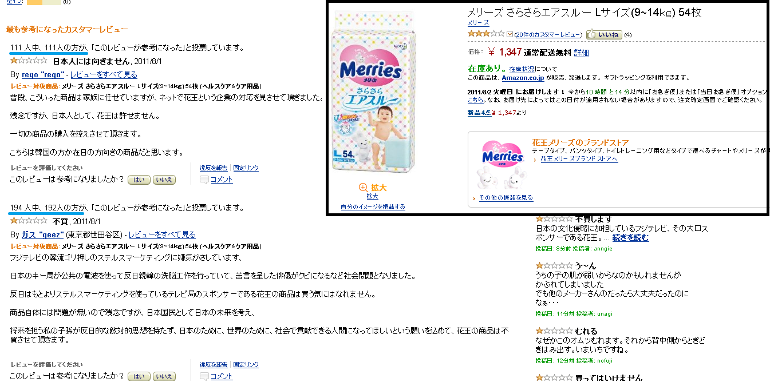Click the いいね thumbs-up button
Screen dimensions: 770x386
point(604,35)
